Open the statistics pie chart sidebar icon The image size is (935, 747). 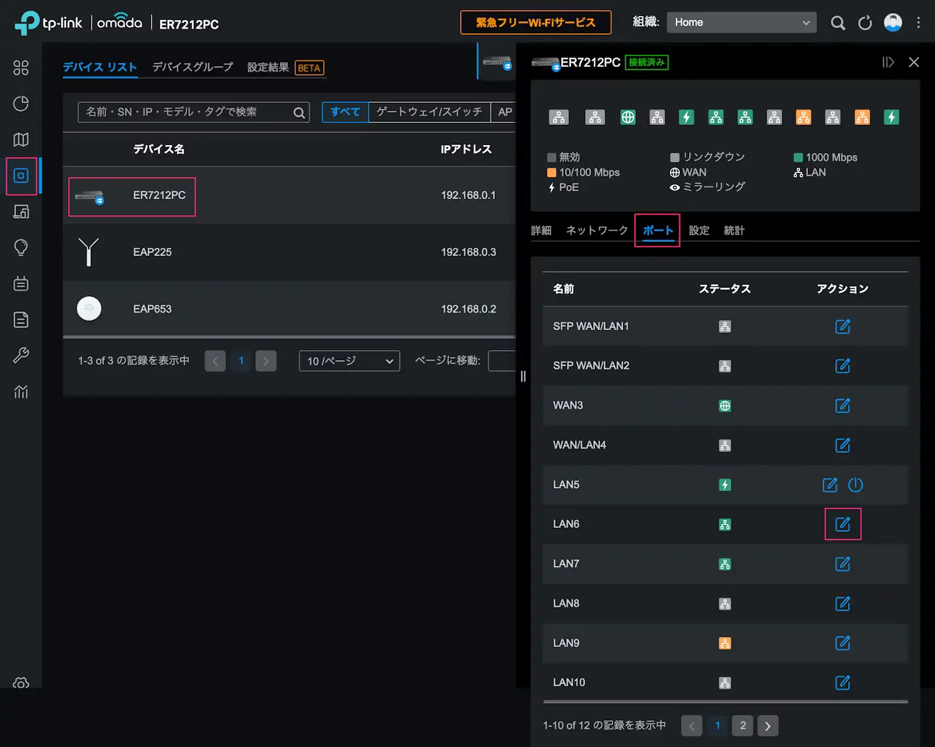pos(21,104)
